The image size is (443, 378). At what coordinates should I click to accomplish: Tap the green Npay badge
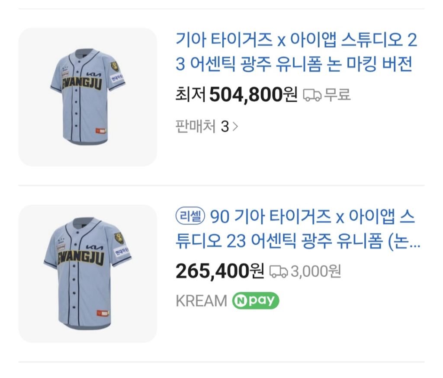point(256,300)
